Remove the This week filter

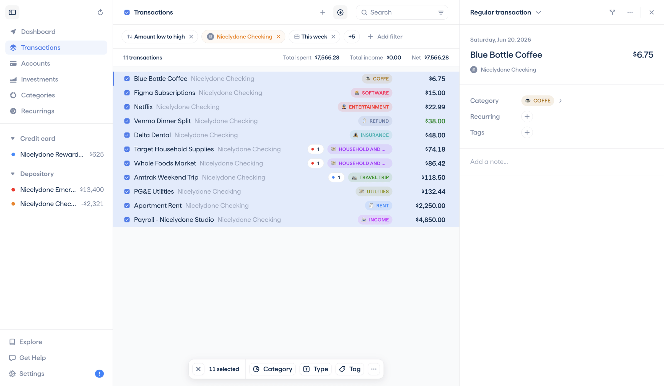coord(333,37)
